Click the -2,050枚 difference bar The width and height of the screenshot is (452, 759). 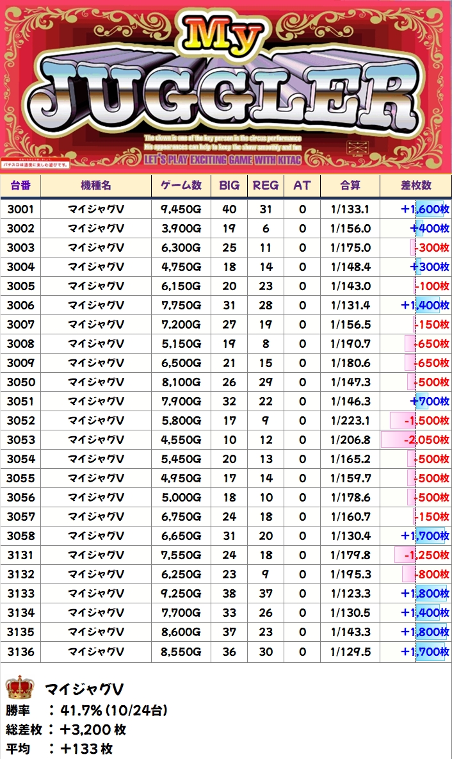(416, 440)
